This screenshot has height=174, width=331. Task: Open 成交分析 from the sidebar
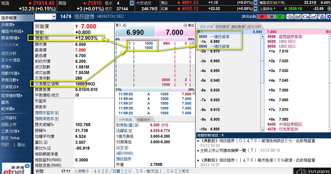9,53
